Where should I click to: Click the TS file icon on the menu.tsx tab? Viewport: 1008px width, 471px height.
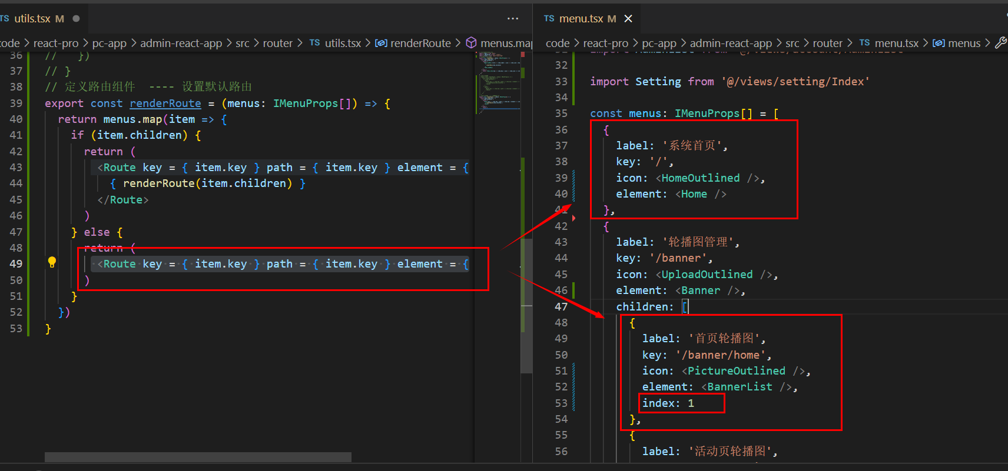549,19
